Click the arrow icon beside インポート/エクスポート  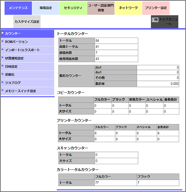point(3,49)
